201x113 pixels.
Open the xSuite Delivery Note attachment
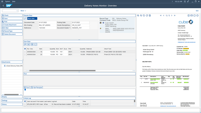(x=14, y=66)
